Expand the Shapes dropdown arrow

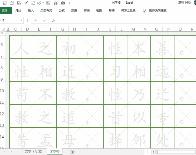pos(43,3)
